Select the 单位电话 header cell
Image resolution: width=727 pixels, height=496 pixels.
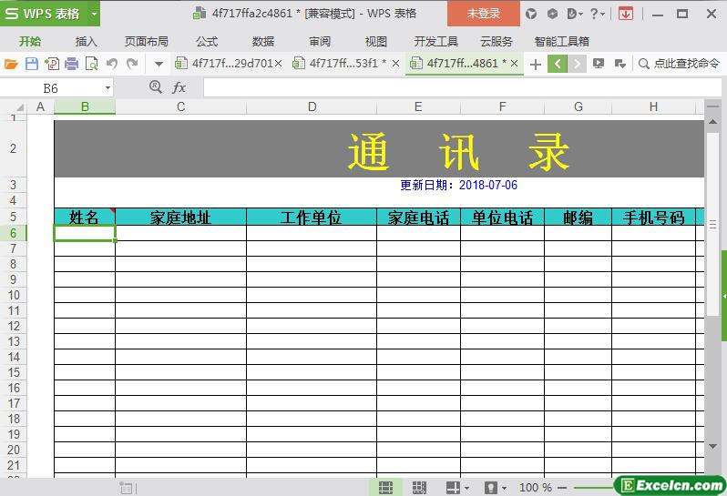[x=503, y=218]
